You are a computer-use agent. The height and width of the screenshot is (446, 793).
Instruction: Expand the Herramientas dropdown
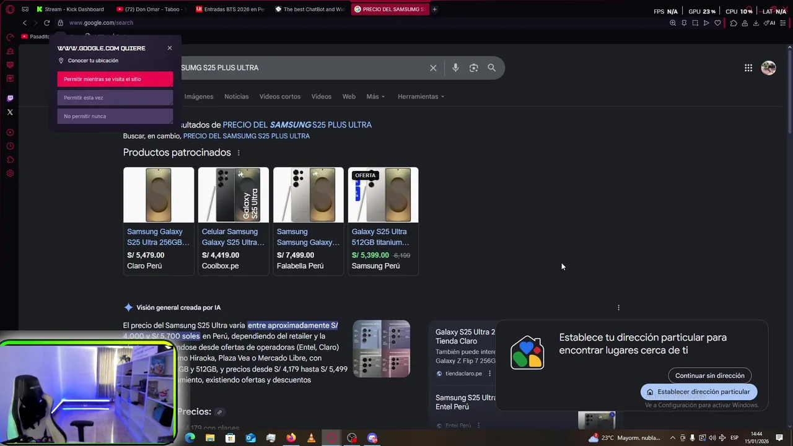point(421,97)
